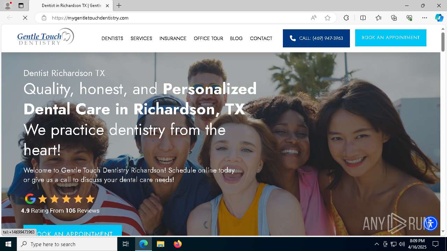Screen dimensions: 447x251
Task: Open browser Extensions
Action: (346, 18)
